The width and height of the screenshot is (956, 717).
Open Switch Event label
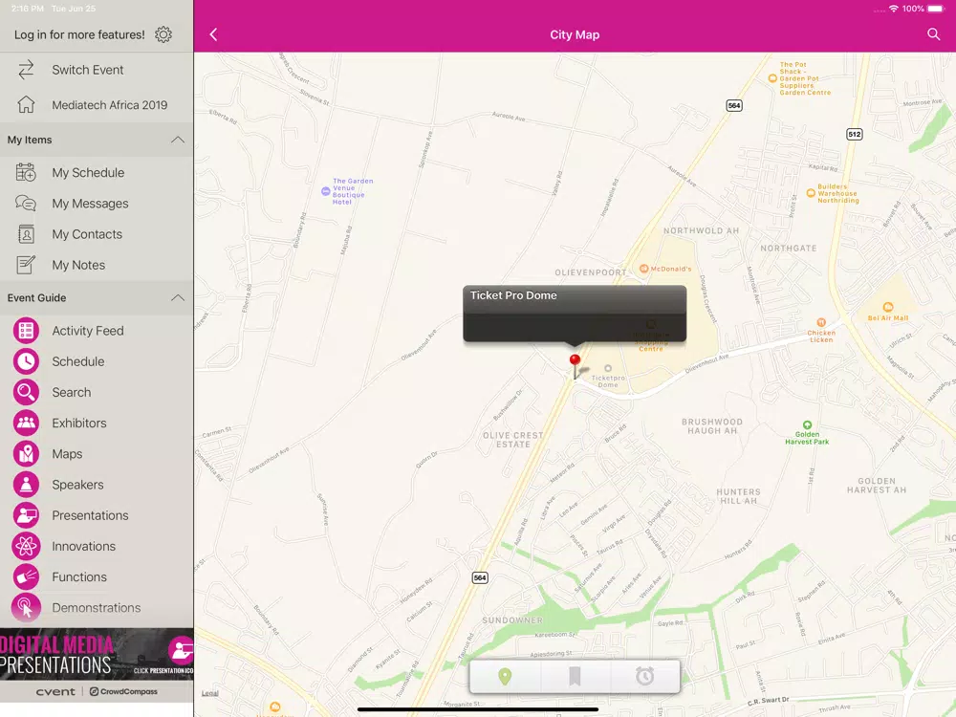point(88,70)
